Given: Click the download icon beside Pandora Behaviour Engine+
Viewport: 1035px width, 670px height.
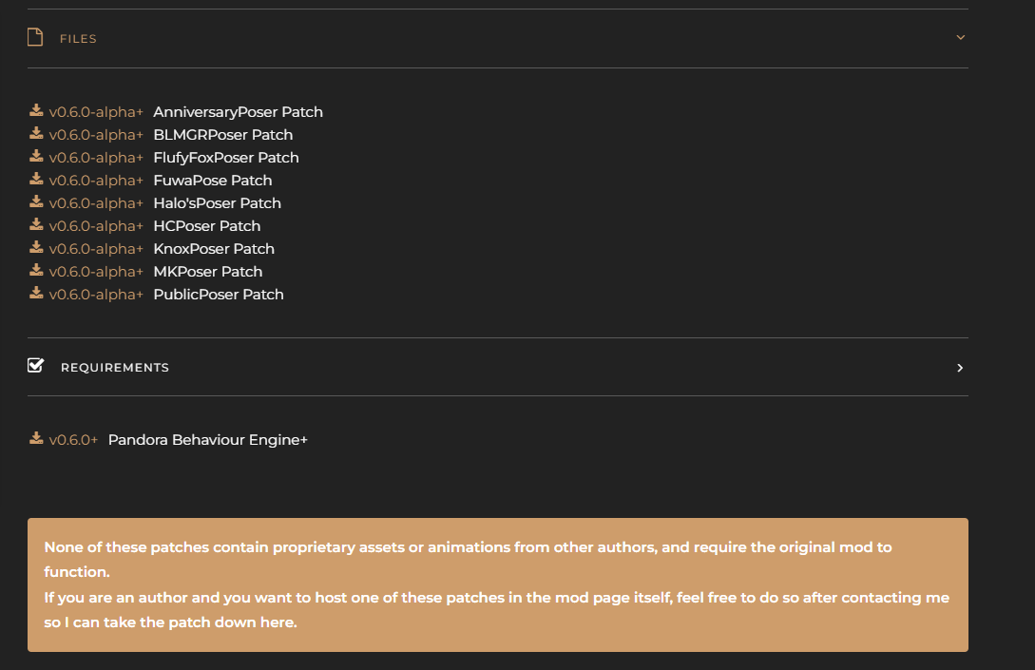Looking at the screenshot, I should pos(37,439).
